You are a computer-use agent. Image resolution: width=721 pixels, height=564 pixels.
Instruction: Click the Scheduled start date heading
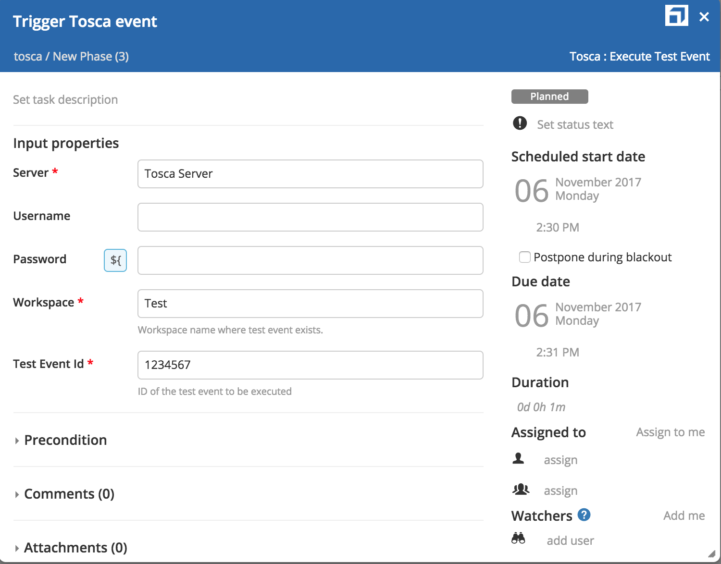click(578, 157)
